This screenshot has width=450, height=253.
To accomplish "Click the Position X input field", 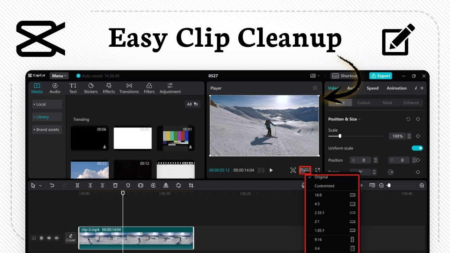I will 361,160.
